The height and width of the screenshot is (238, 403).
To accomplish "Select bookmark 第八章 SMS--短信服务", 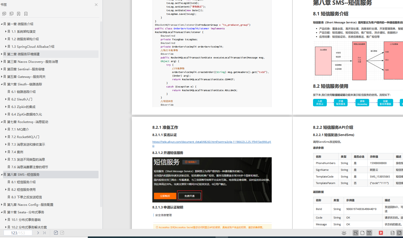I will (x=23, y=174).
